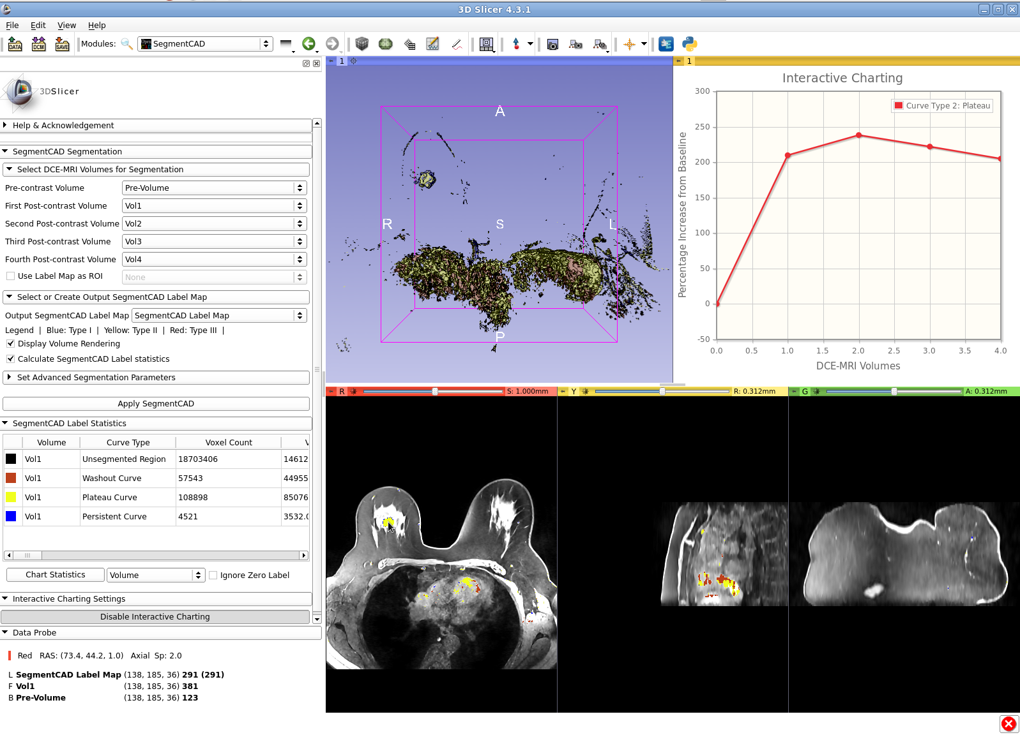Click the Chart Statistics button
The height and width of the screenshot is (735, 1020).
pos(55,575)
